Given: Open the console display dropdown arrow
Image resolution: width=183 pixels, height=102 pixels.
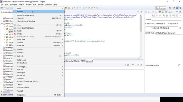Looking at the screenshot, I should click(x=130, y=65).
